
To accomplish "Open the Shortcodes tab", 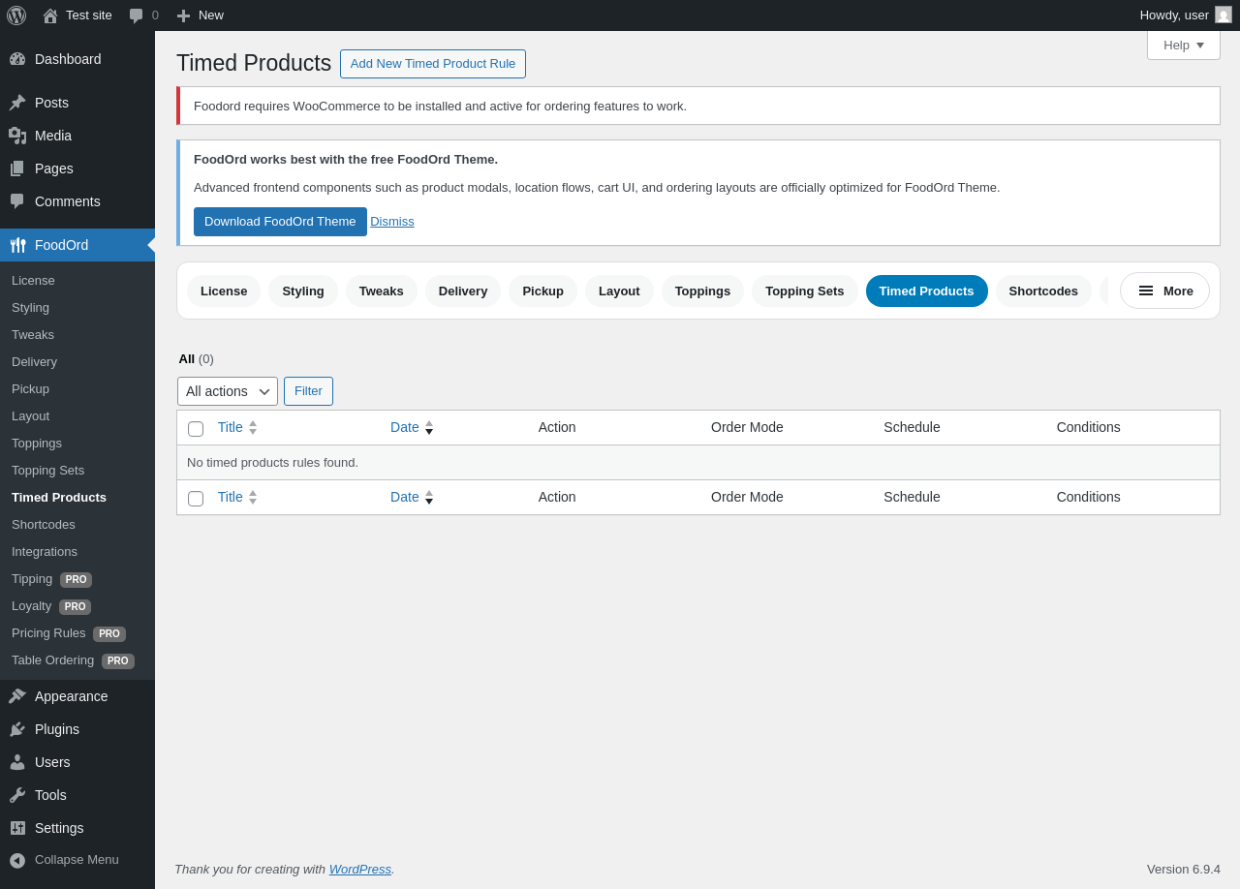I will pyautogui.click(x=1043, y=291).
